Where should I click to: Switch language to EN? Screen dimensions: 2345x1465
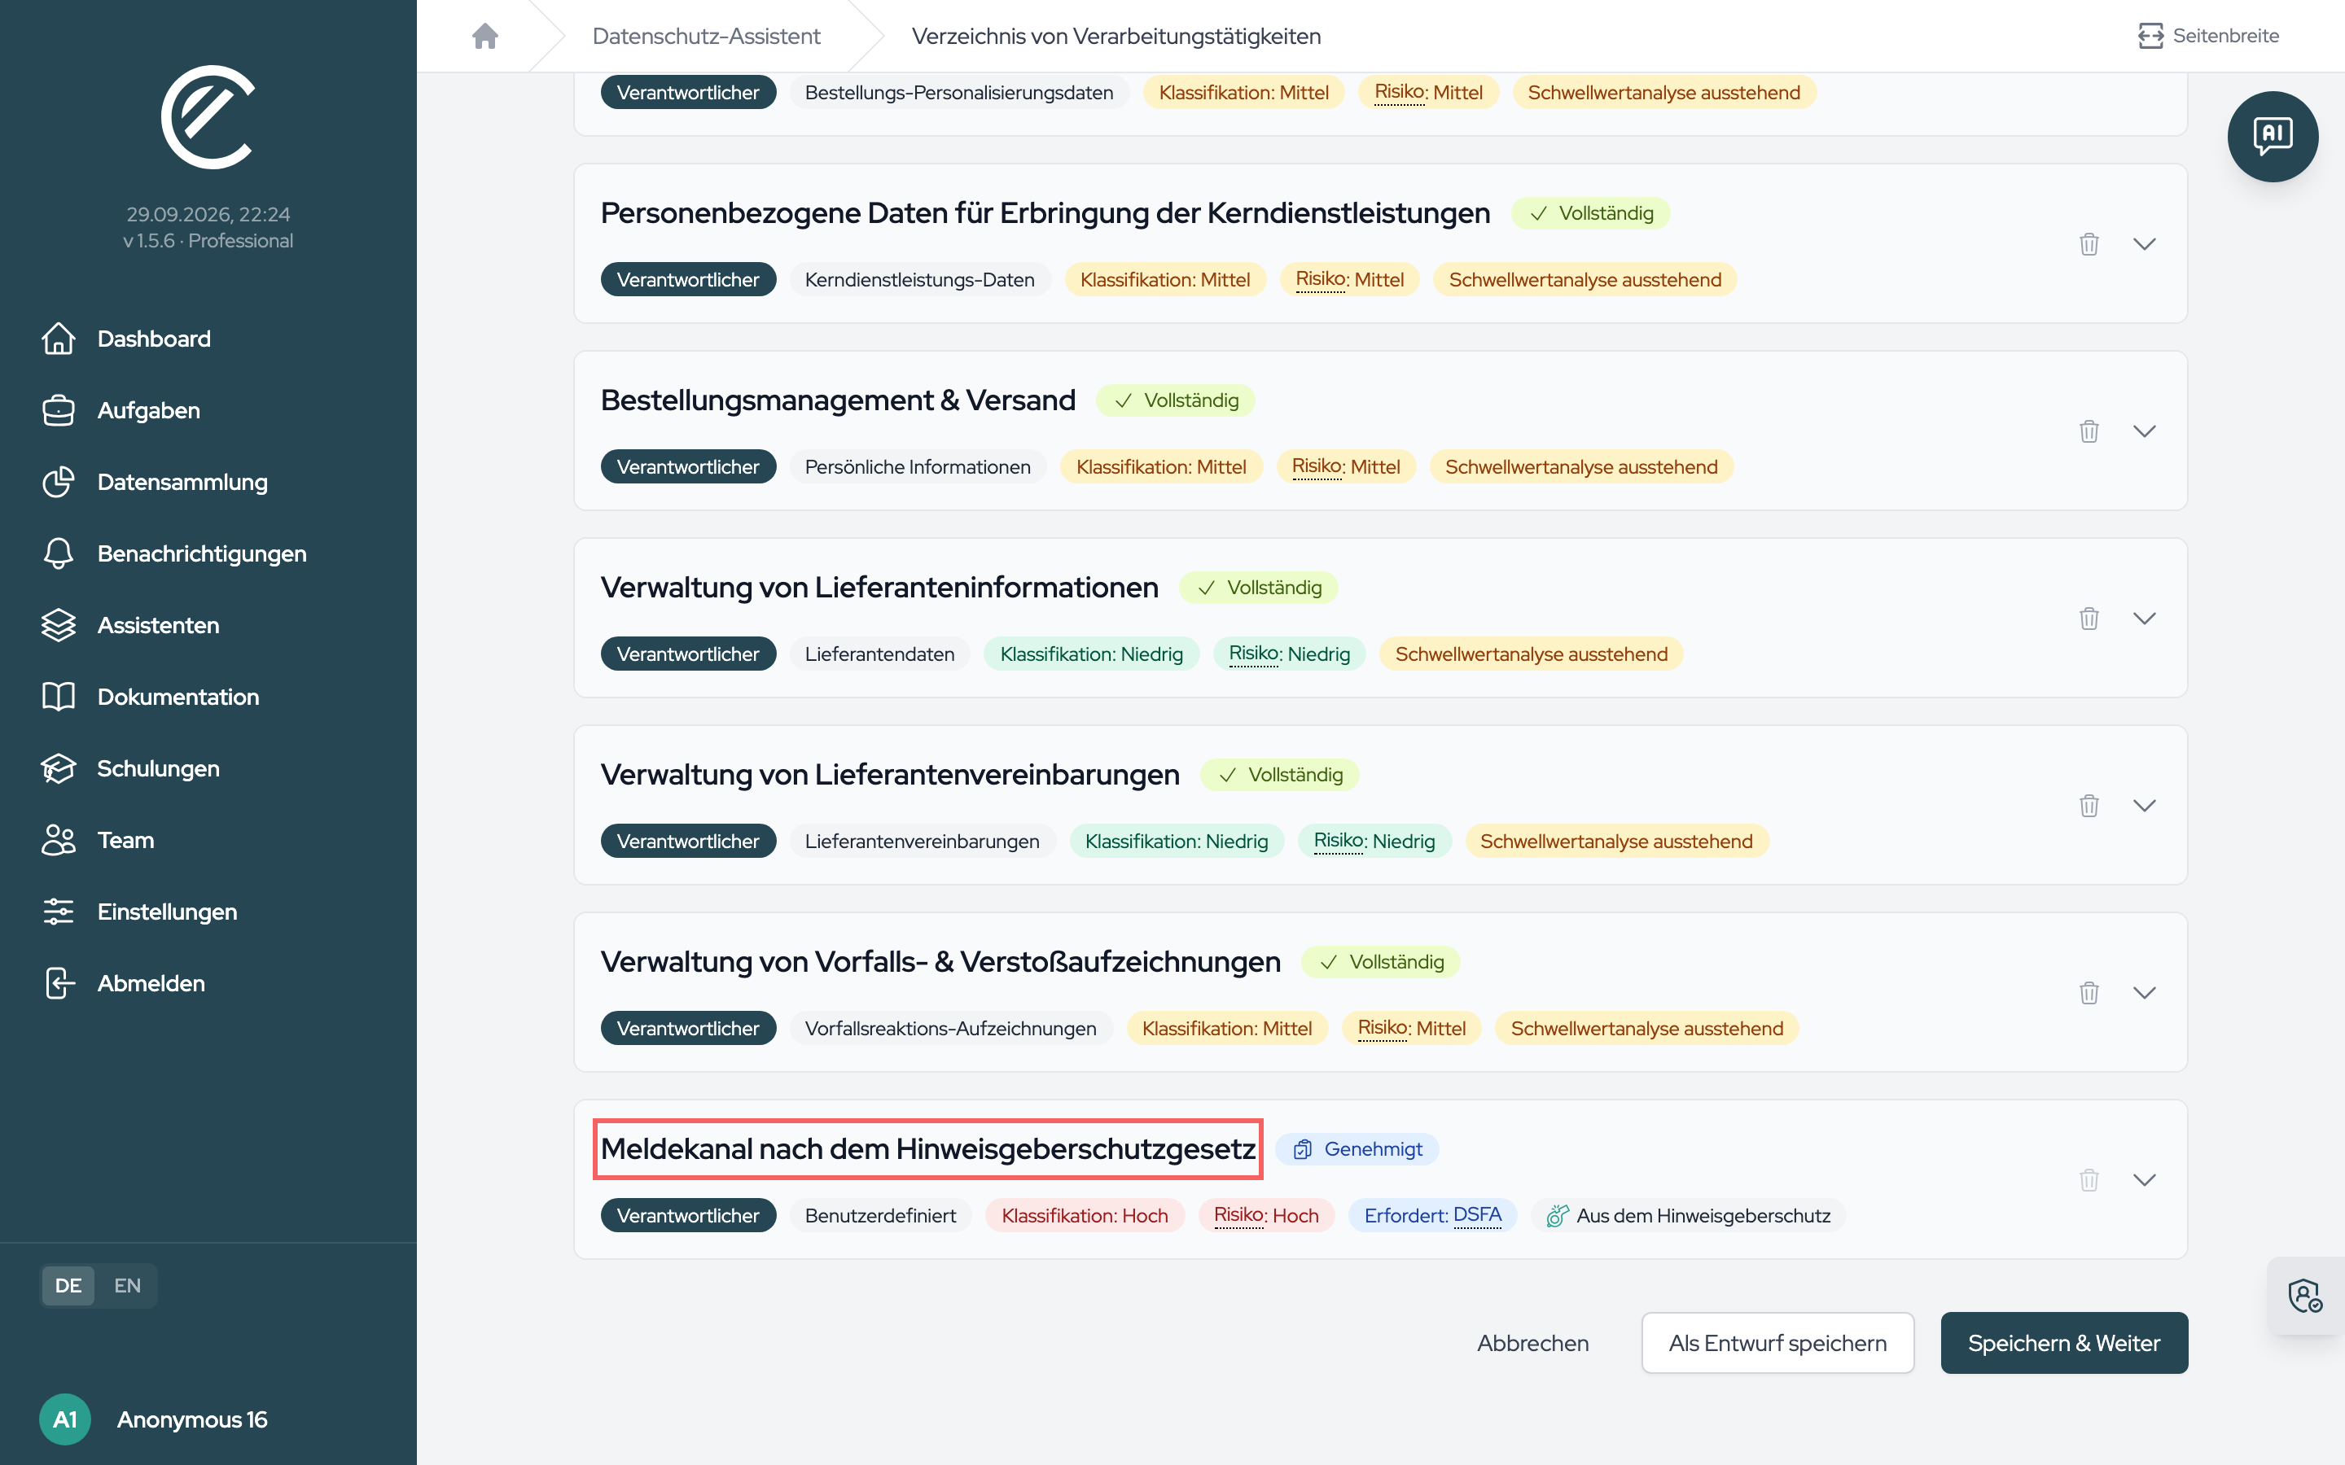[x=127, y=1286]
